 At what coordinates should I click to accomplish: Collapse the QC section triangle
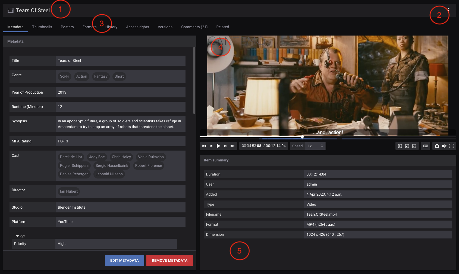pyautogui.click(x=17, y=236)
